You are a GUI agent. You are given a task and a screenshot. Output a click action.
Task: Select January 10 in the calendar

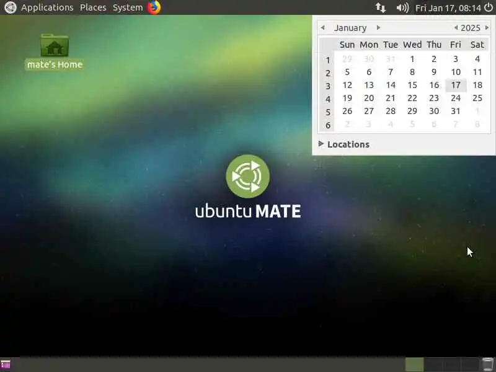coord(456,72)
